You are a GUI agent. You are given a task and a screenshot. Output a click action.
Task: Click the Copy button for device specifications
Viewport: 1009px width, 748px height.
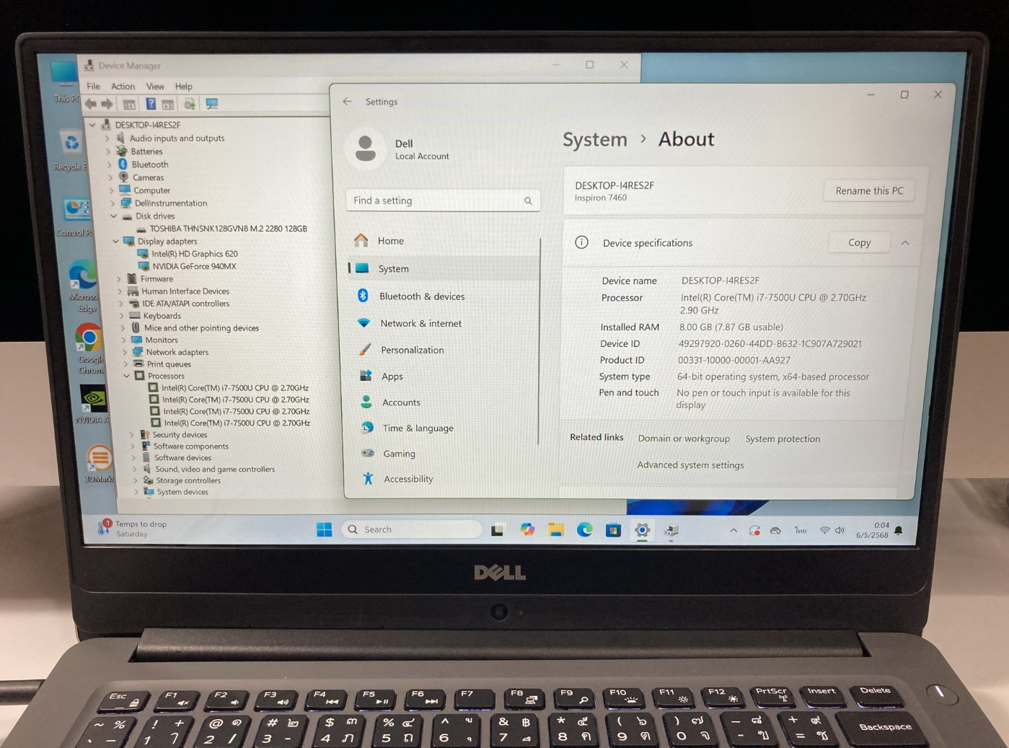(859, 243)
